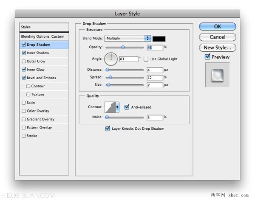255x201 pixels.
Task: Click the Contour curve thumbnail
Action: click(x=110, y=107)
